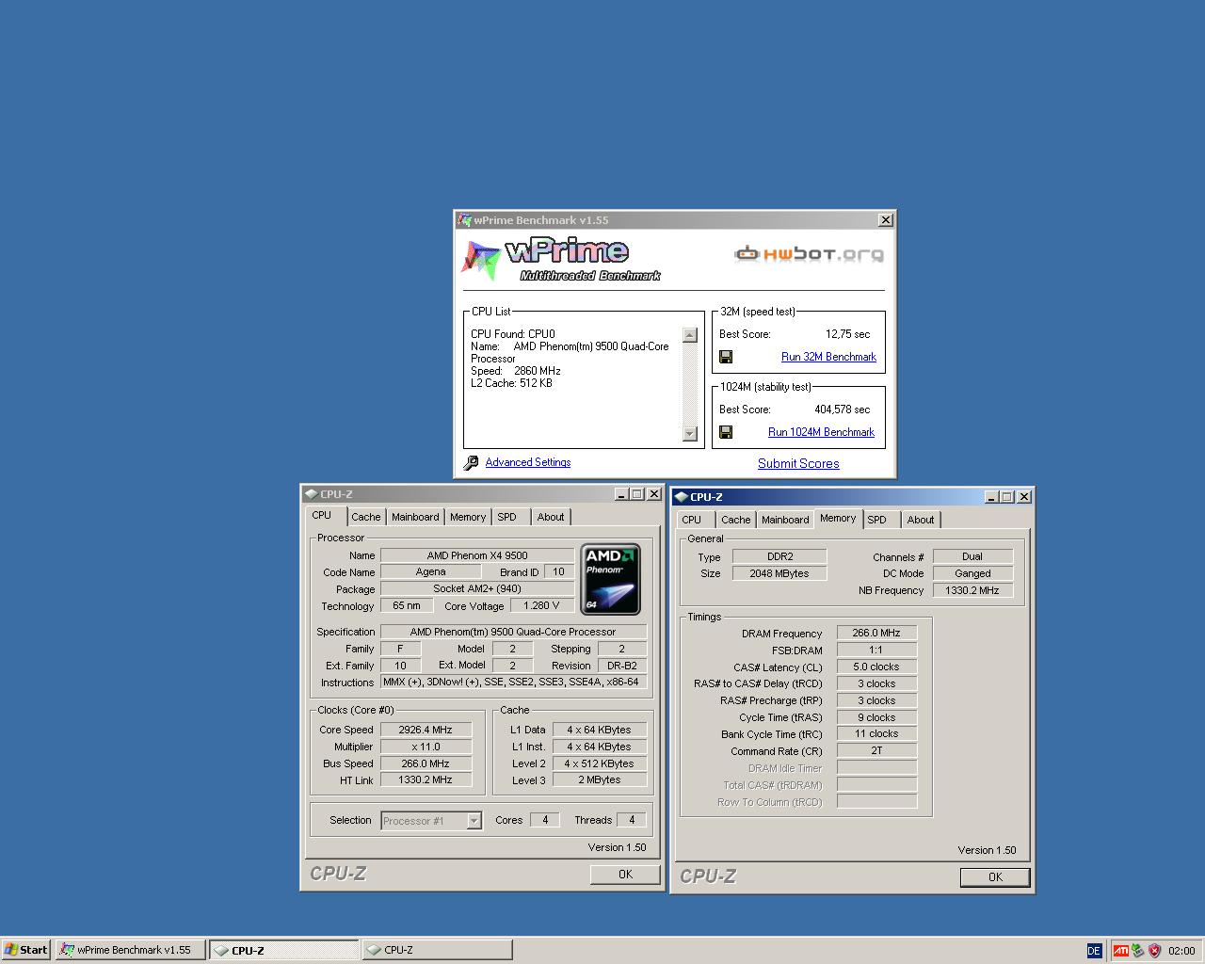
Task: Click the wPrime title bar app icon
Action: click(464, 220)
